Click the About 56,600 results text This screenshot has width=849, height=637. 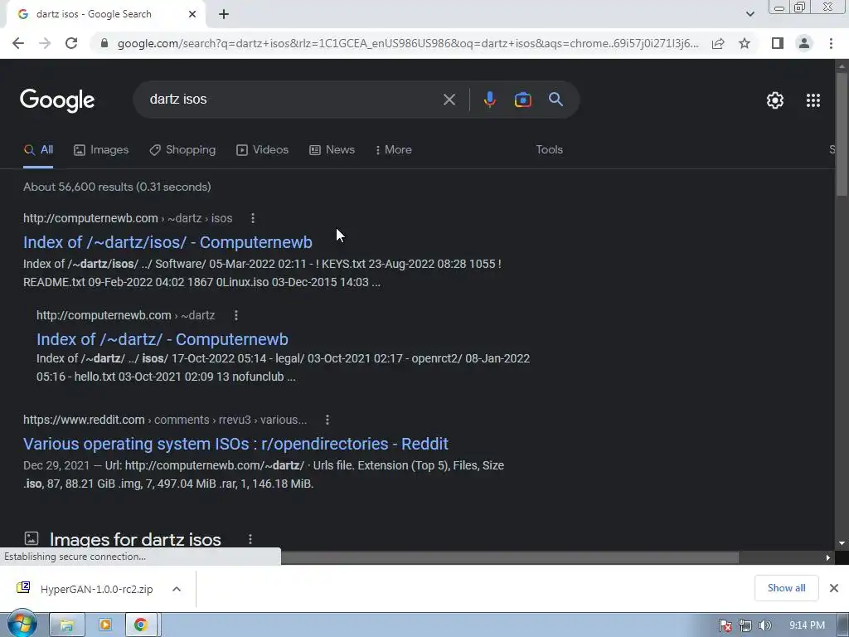117,187
